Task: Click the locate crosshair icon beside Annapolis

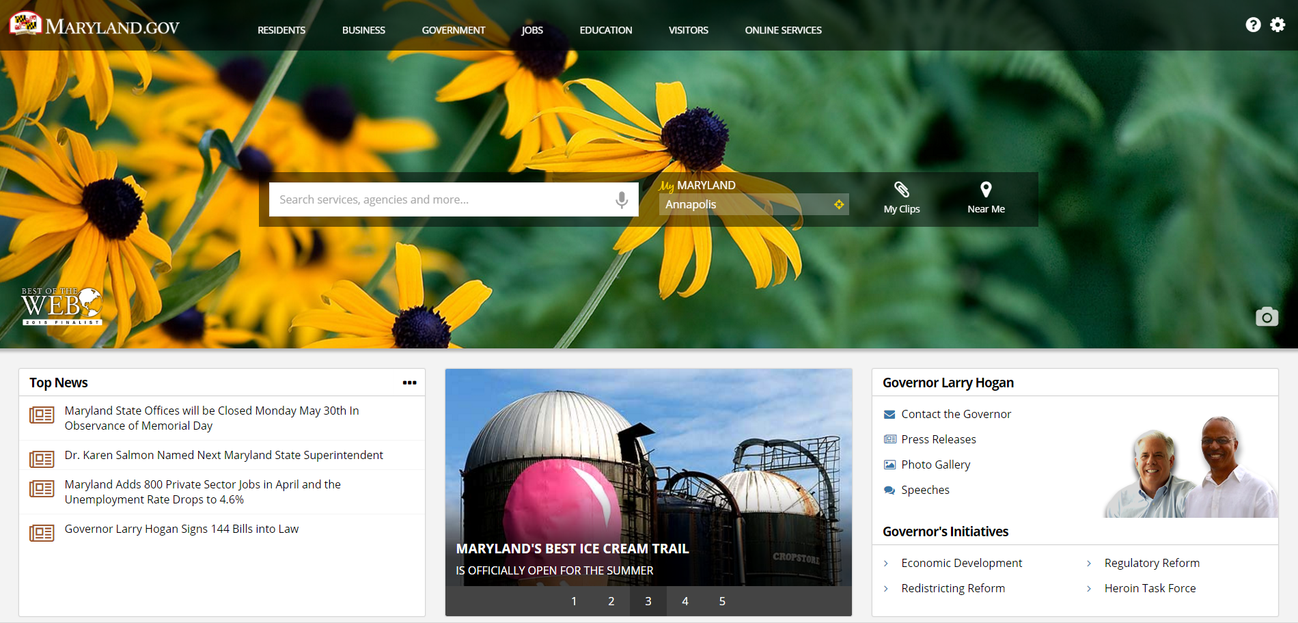Action: (839, 204)
